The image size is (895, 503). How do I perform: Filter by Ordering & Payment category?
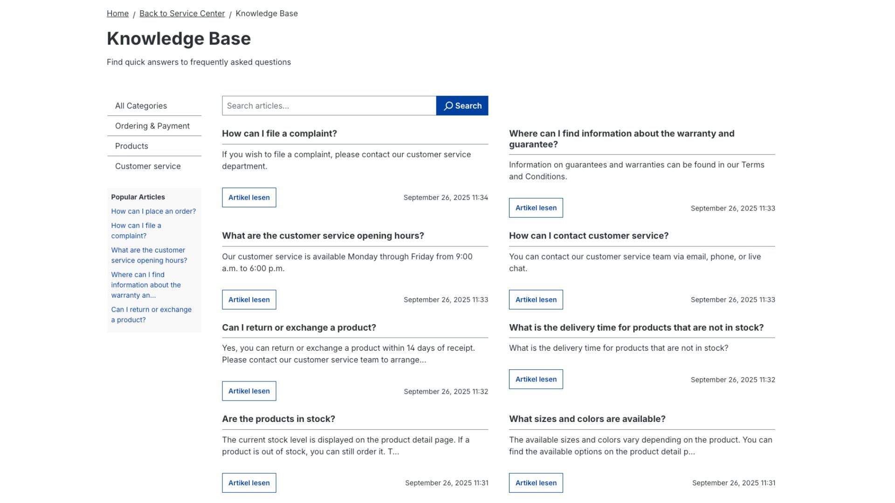click(152, 126)
